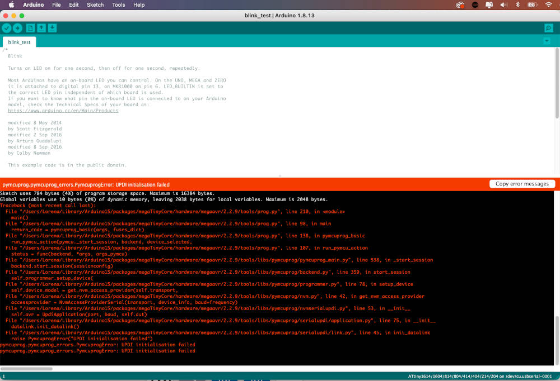Click the raise PymcuprogError console line
Screen dimensions: 560x381
[82, 339]
